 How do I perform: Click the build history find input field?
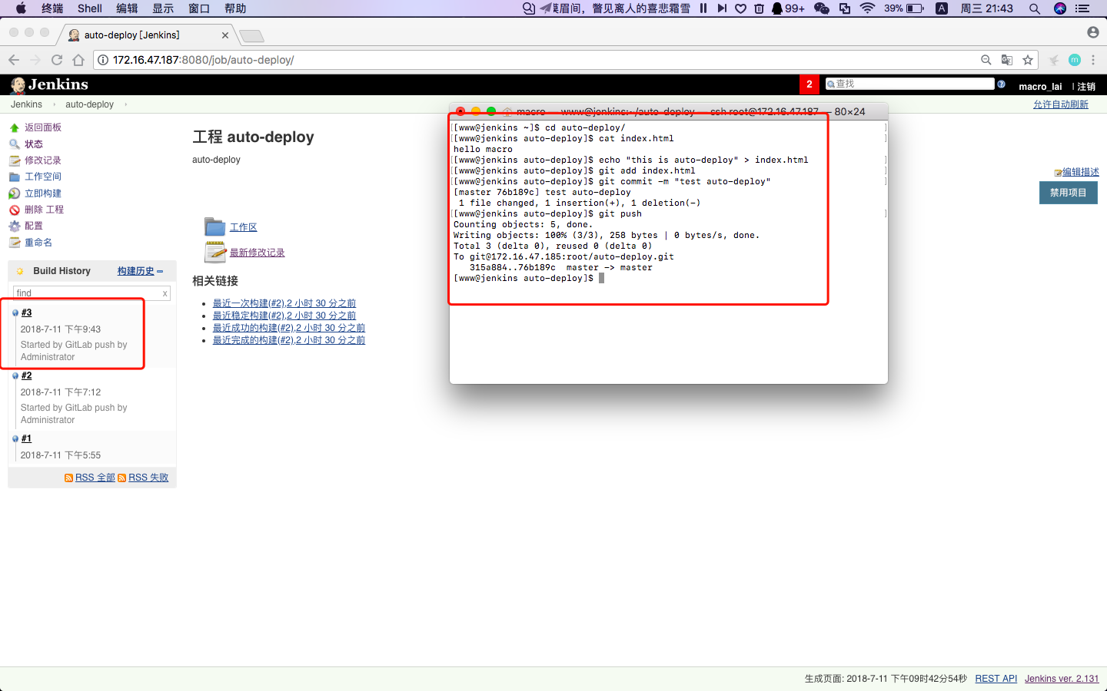pos(87,293)
